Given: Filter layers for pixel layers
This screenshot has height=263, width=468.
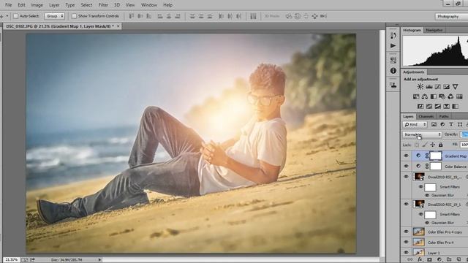Looking at the screenshot, I should 434,124.
